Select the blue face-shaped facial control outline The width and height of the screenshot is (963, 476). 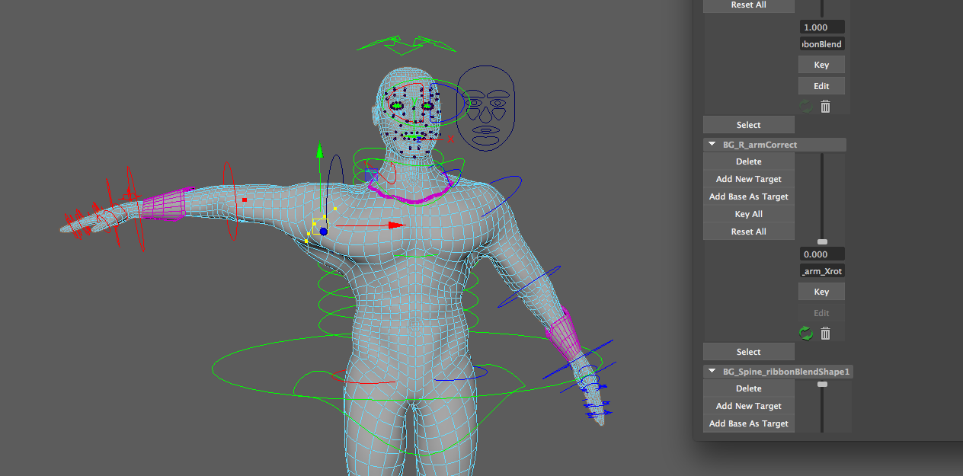[485, 114]
